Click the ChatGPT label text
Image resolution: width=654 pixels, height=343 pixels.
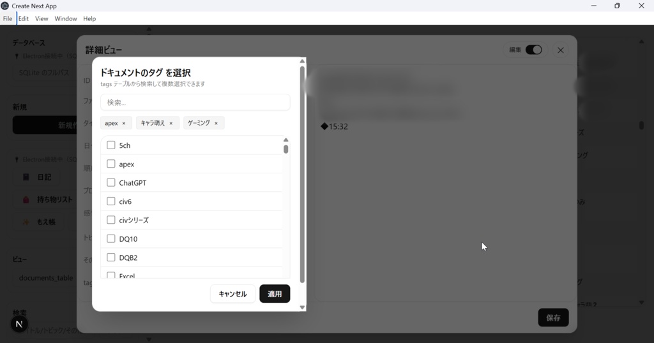133,183
